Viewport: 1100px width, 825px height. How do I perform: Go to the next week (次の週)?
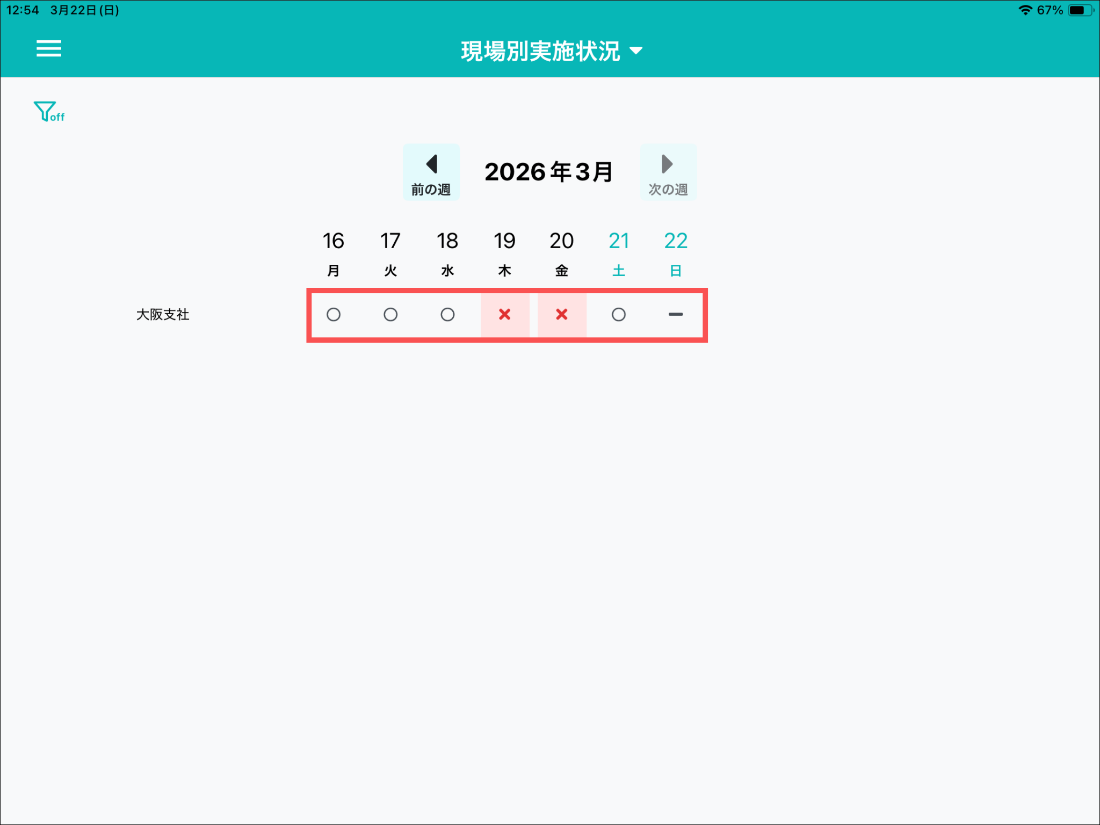(x=668, y=172)
